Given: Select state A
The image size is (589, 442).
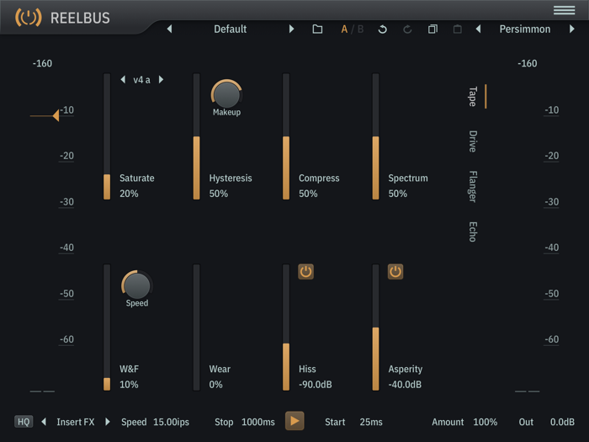Looking at the screenshot, I should (344, 29).
